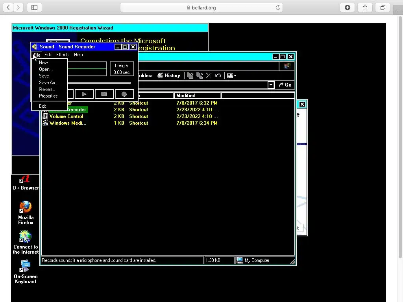Image resolution: width=403 pixels, height=302 pixels.
Task: Click the speaker icon in Sound Recorder title bar
Action: pyautogui.click(x=35, y=47)
